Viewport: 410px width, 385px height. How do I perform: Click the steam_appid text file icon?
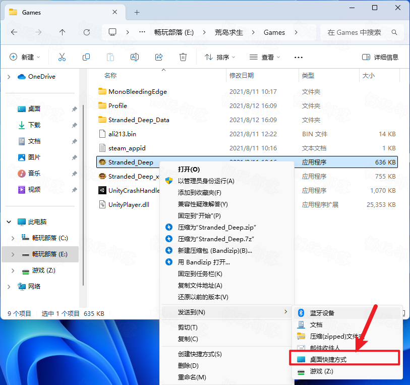pyautogui.click(x=102, y=148)
